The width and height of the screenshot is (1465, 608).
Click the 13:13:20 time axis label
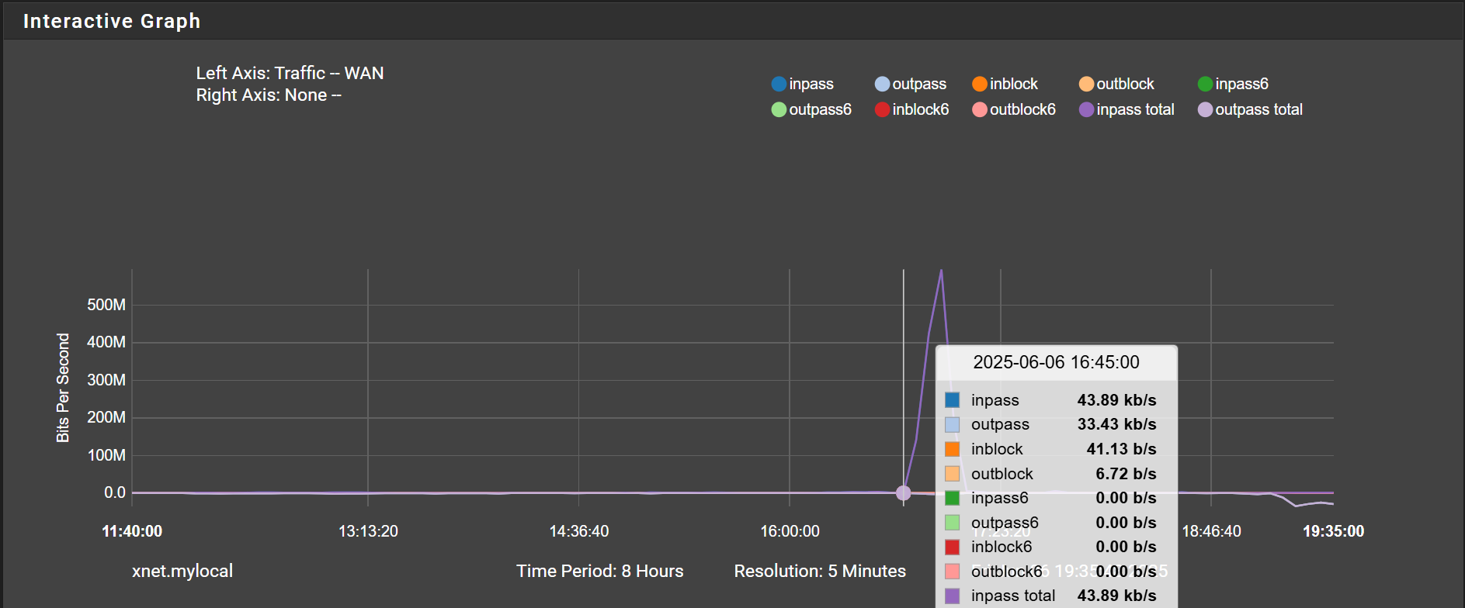point(368,531)
